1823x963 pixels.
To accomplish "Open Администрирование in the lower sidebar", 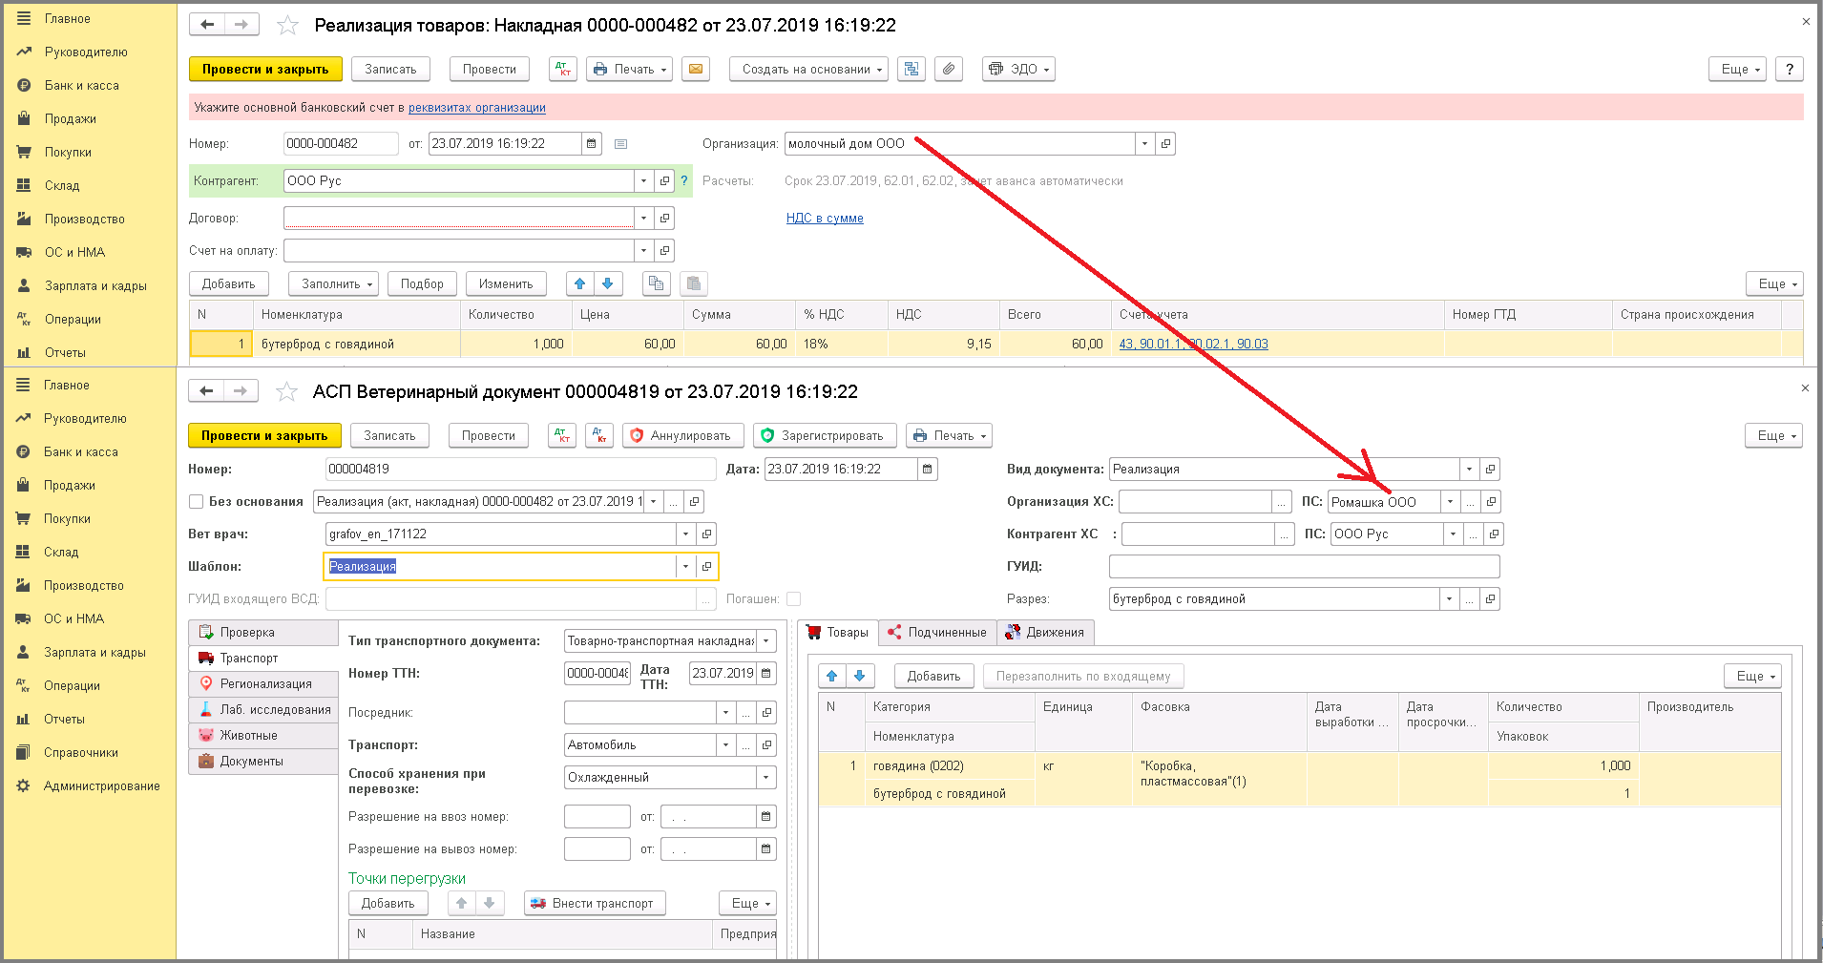I will [x=101, y=785].
